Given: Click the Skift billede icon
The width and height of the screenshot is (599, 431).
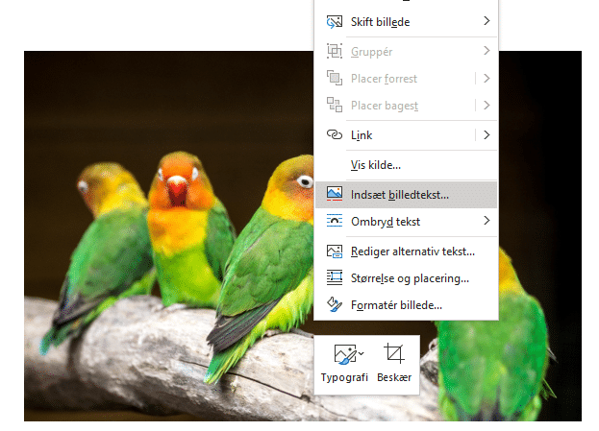Looking at the screenshot, I should point(335,21).
